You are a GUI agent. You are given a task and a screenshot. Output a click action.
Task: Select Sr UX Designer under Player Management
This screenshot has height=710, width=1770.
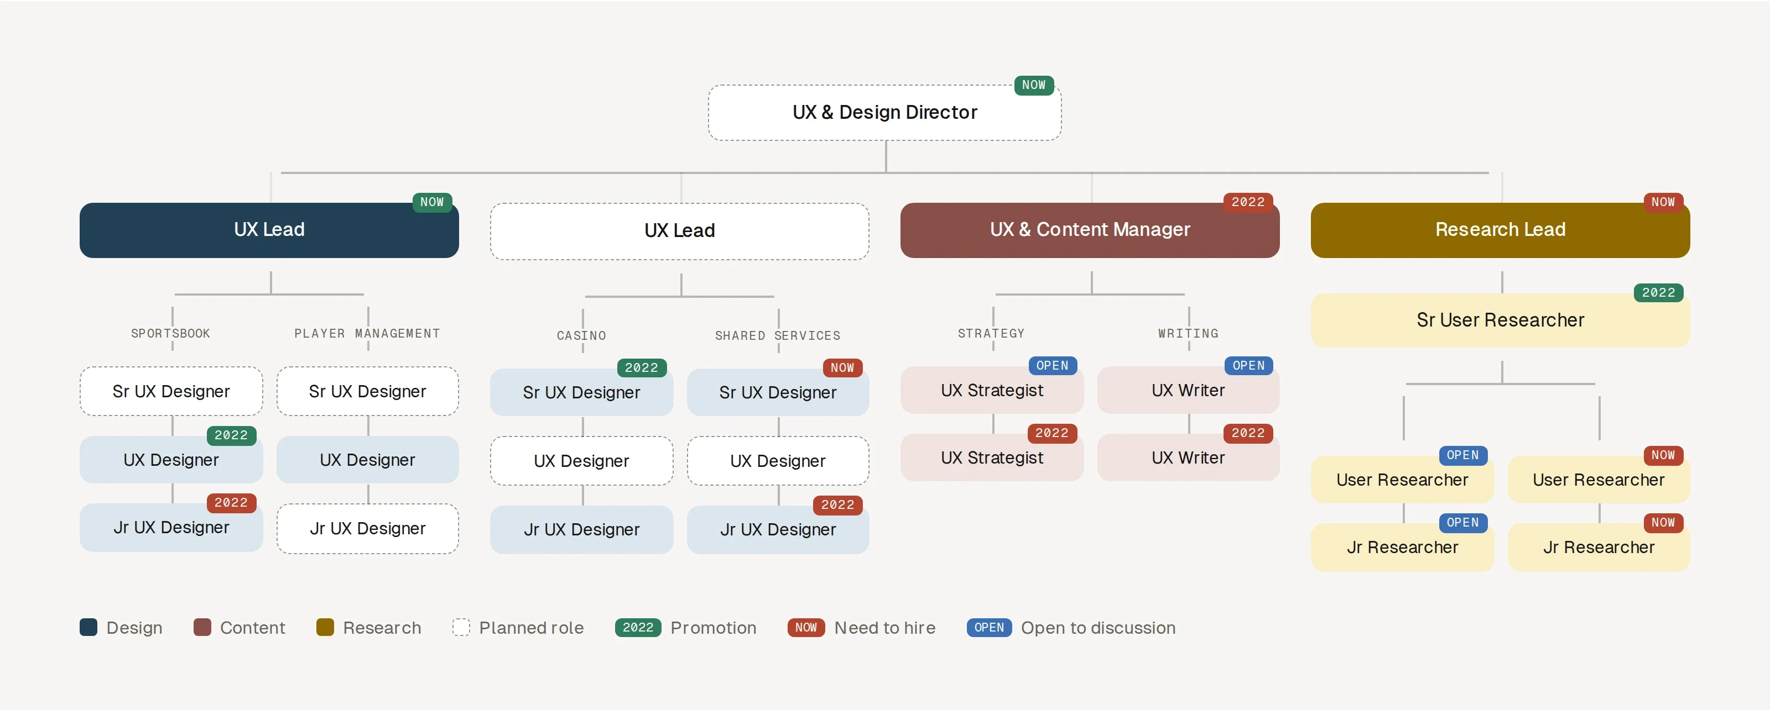(368, 391)
